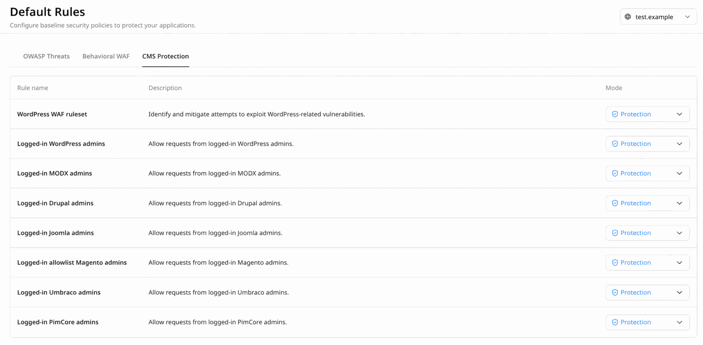The width and height of the screenshot is (703, 345).
Task: Expand mode chevron for Logged-in Drupal admins
Action: coord(679,203)
